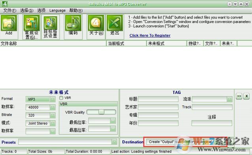
Task: Click the Track number input field
Action: tap(212, 107)
